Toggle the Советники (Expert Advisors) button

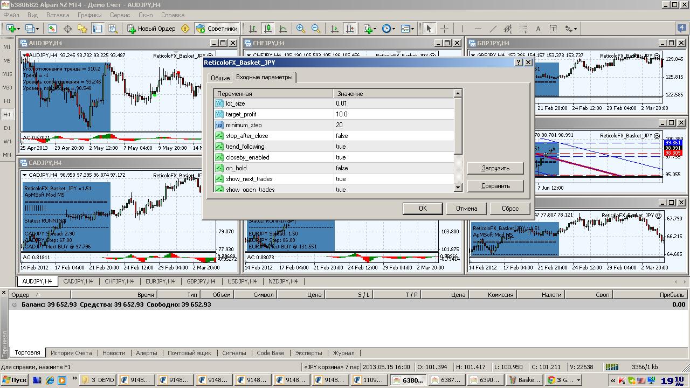216,29
